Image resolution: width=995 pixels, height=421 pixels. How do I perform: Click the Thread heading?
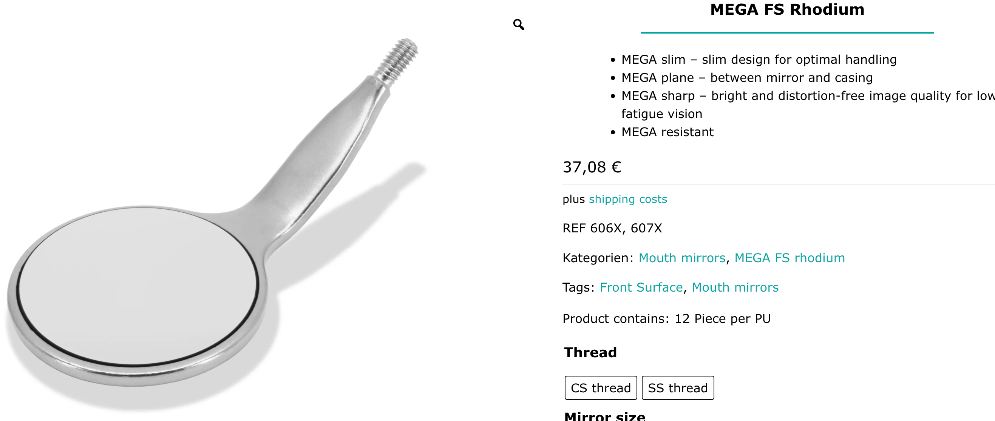(590, 352)
